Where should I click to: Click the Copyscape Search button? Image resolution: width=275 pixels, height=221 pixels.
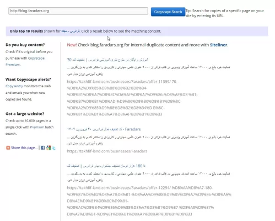168,12
